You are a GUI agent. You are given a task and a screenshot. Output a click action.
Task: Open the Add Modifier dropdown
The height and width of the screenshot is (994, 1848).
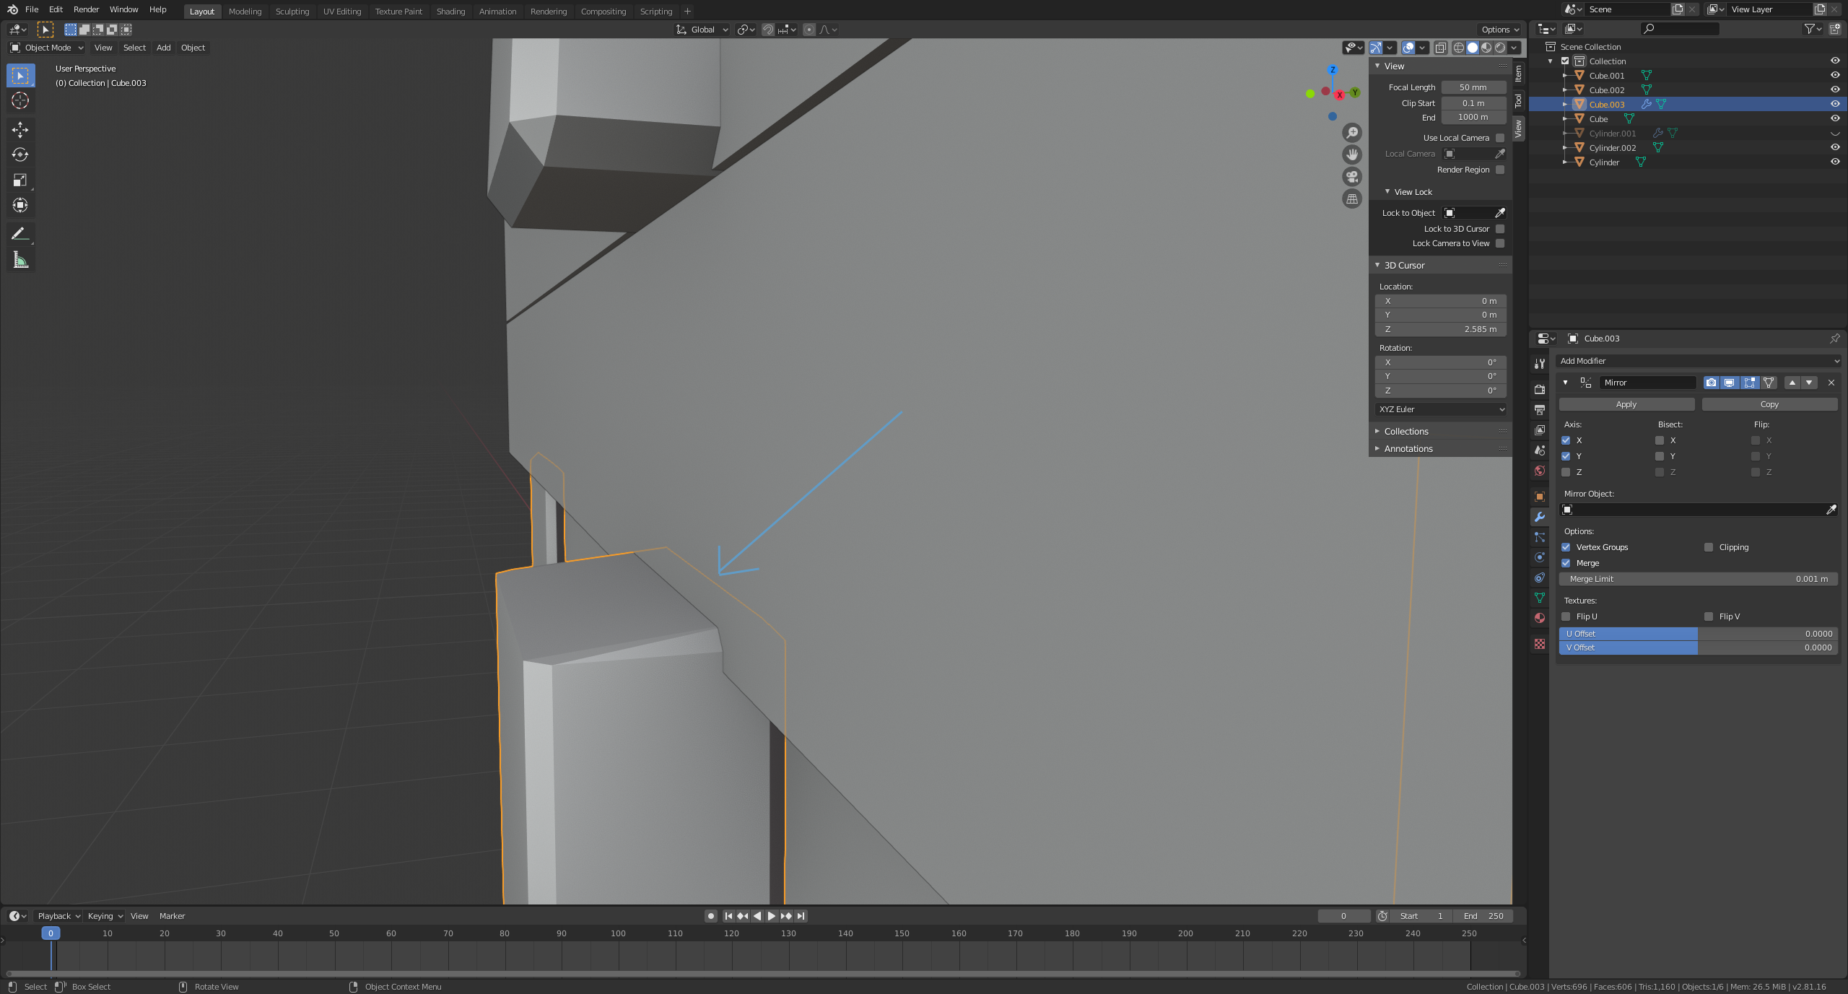1699,361
